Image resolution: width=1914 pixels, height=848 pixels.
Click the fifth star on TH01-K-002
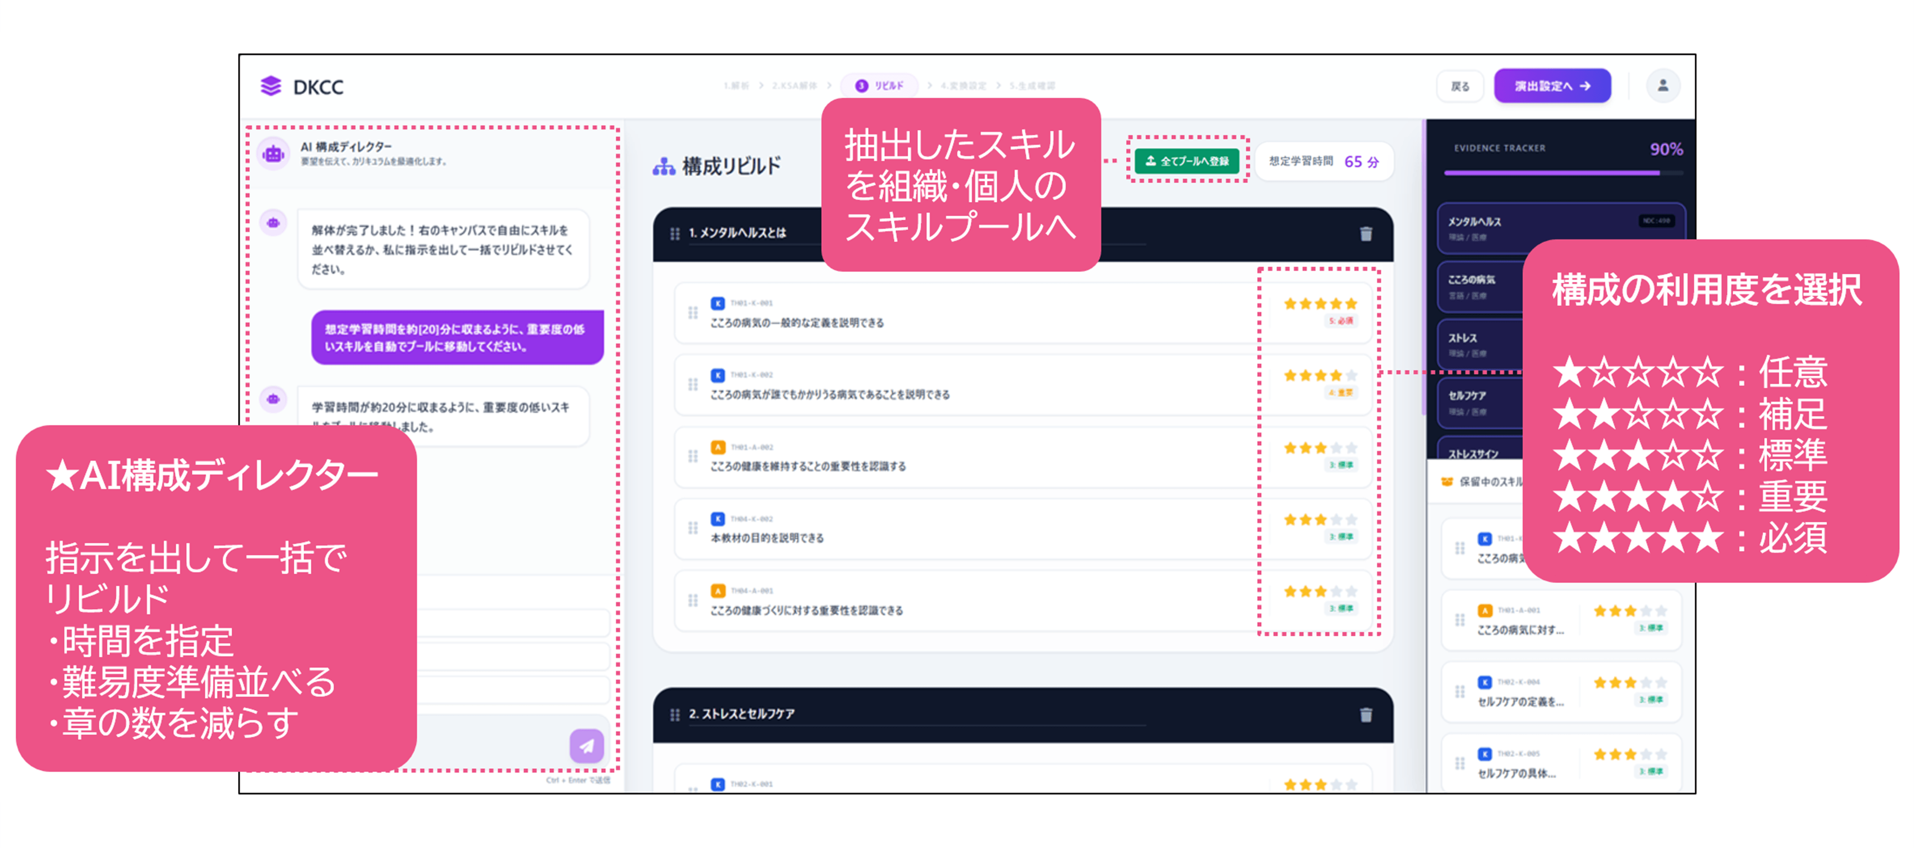[1351, 375]
